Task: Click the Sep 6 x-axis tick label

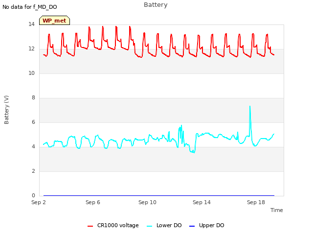Action: (x=93, y=202)
